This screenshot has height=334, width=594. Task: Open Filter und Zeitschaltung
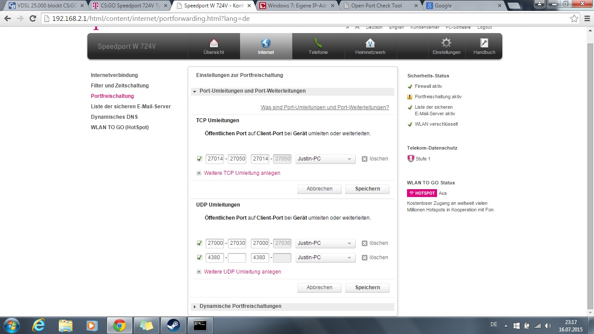(x=120, y=86)
